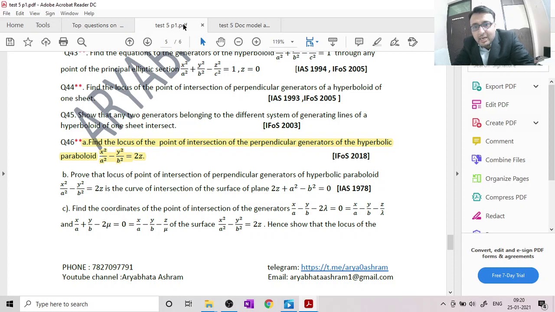Click document scroll down arrow
This screenshot has width=555, height=312.
coord(451,292)
